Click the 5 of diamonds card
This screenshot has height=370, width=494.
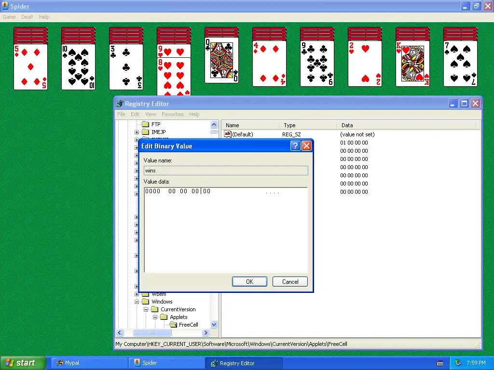pos(30,66)
